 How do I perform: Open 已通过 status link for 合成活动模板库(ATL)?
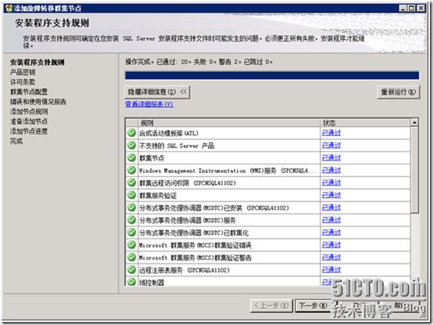[331, 133]
